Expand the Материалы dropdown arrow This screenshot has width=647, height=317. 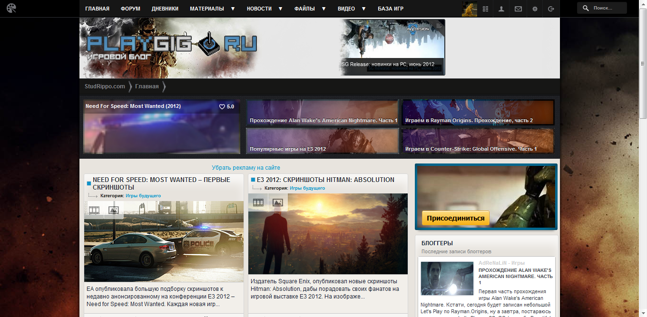[233, 9]
